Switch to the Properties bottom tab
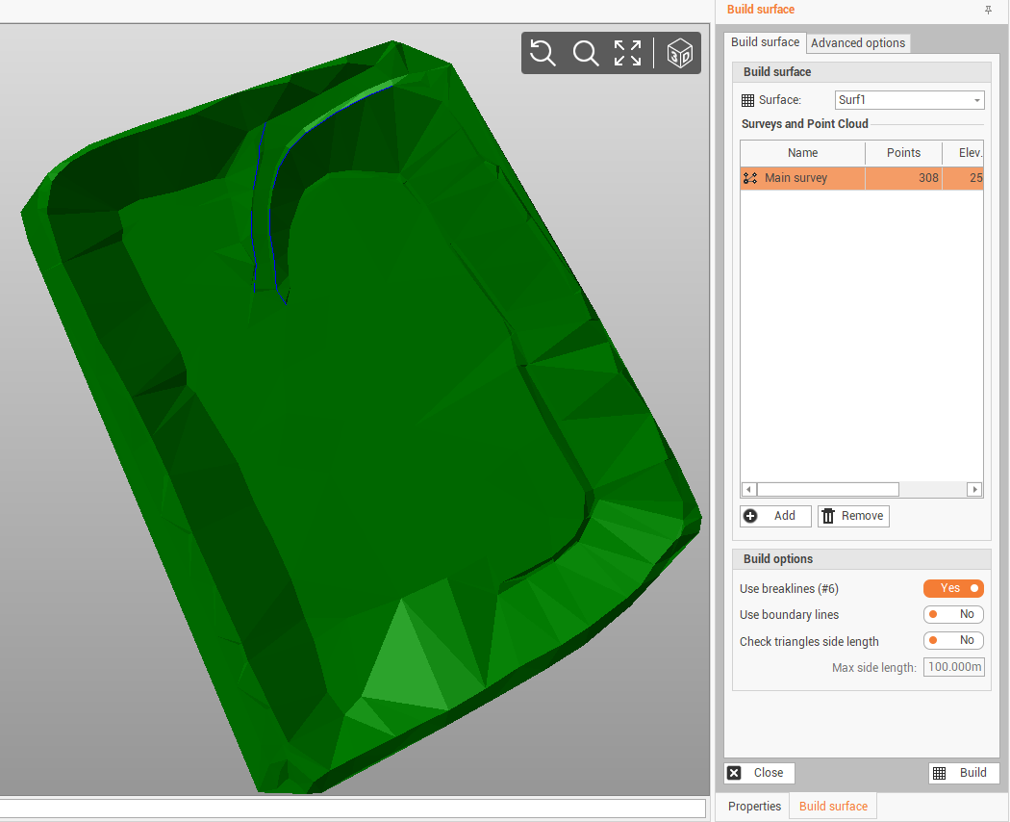 click(754, 807)
